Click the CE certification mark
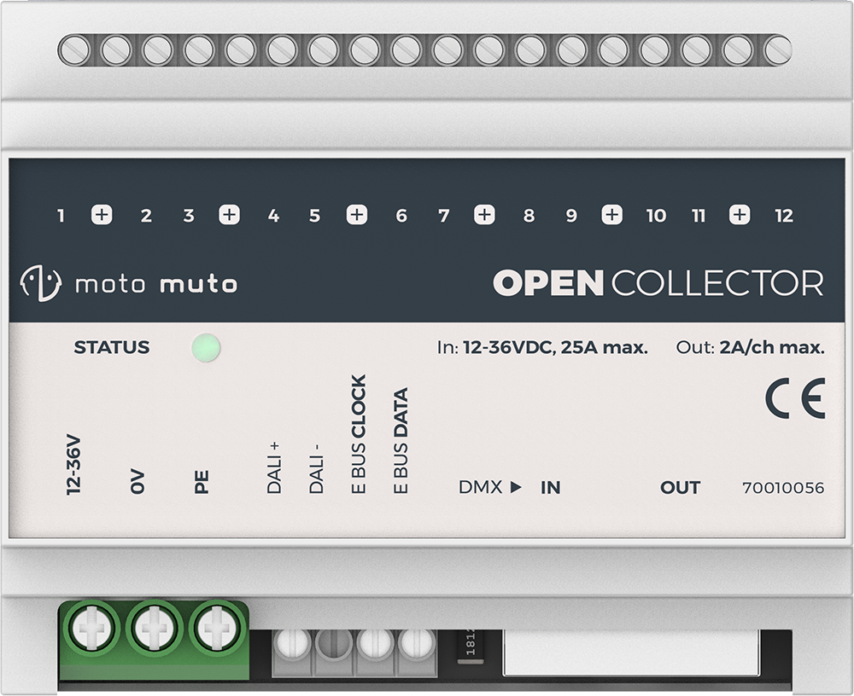854x696 pixels. (x=794, y=398)
